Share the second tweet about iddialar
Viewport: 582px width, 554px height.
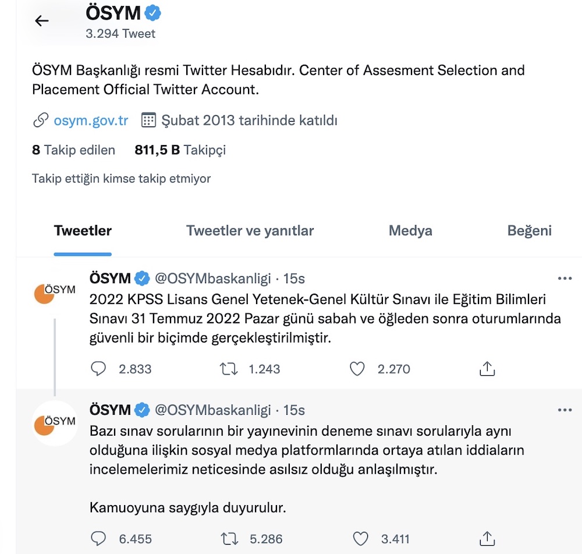[x=487, y=538]
